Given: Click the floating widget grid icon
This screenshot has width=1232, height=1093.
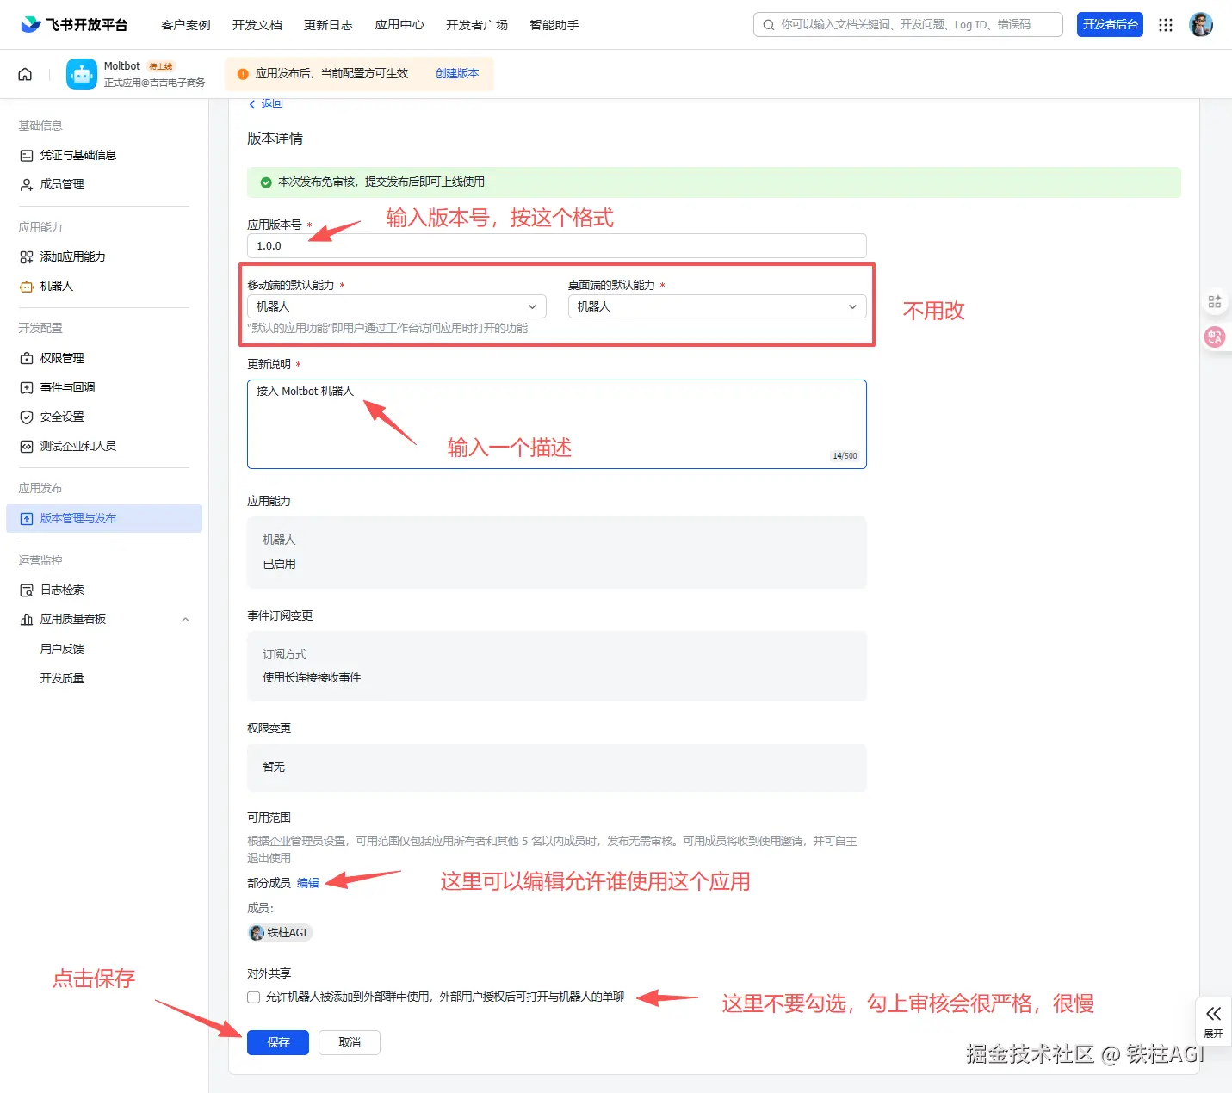Looking at the screenshot, I should tap(1215, 302).
